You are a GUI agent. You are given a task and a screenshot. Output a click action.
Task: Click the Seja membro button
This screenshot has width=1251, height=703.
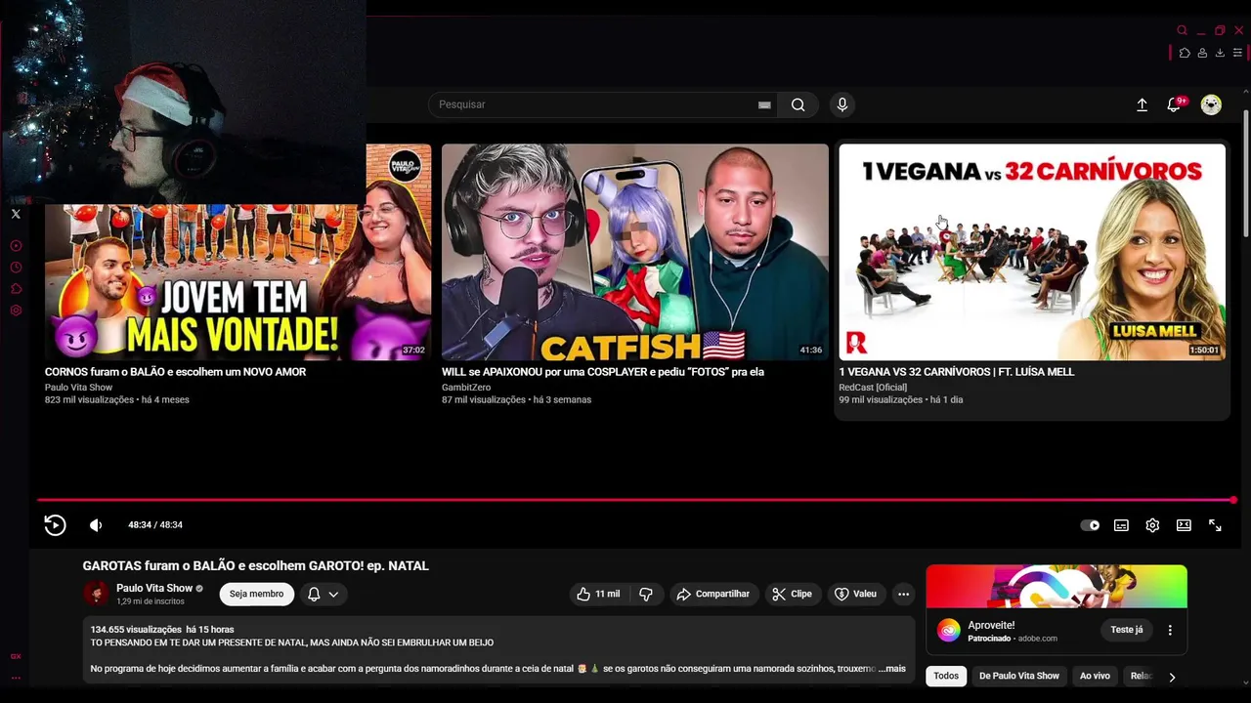256,594
